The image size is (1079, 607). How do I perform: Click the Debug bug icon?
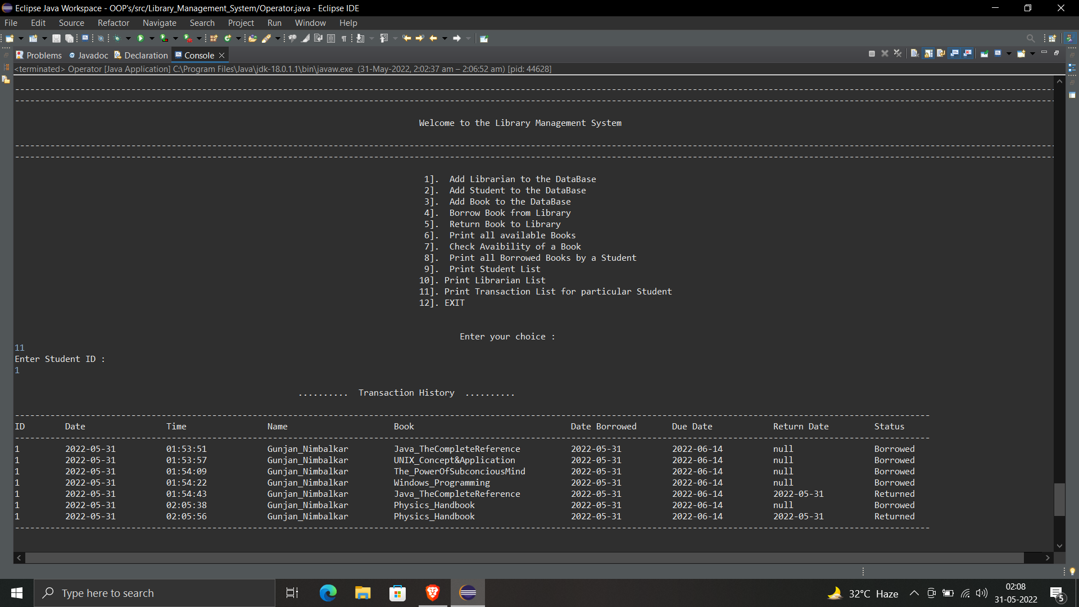coord(117,38)
